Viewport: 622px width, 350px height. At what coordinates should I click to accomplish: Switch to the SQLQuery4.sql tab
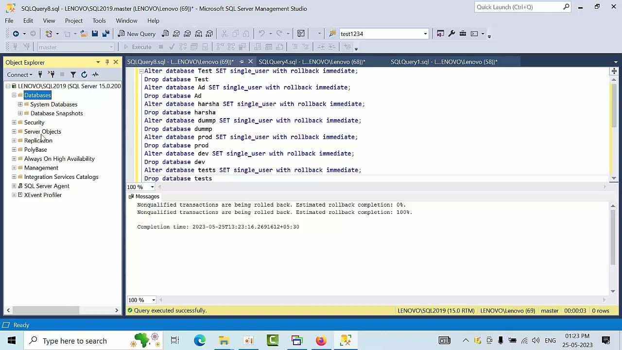point(312,62)
